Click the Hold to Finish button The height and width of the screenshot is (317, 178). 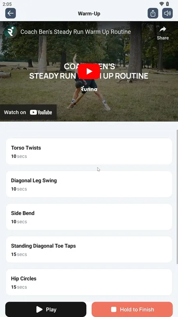[x=132, y=309]
